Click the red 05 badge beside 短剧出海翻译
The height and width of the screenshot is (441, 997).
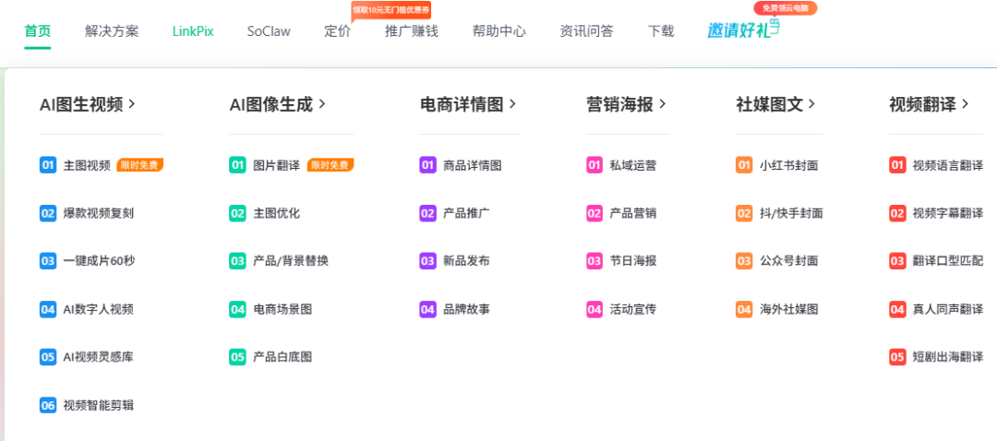(x=897, y=356)
